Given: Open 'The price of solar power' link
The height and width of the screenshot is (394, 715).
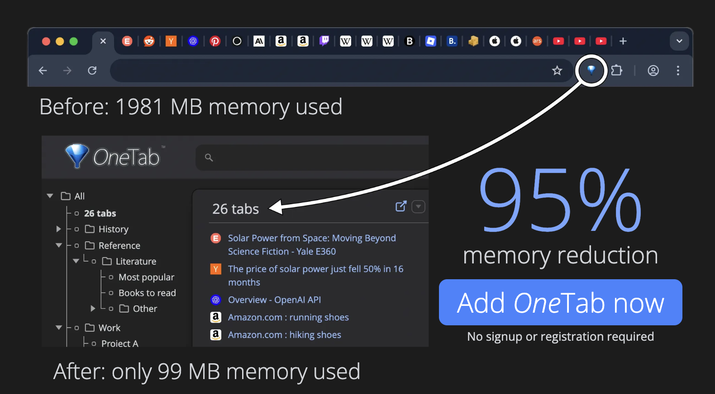Looking at the screenshot, I should click(x=315, y=275).
